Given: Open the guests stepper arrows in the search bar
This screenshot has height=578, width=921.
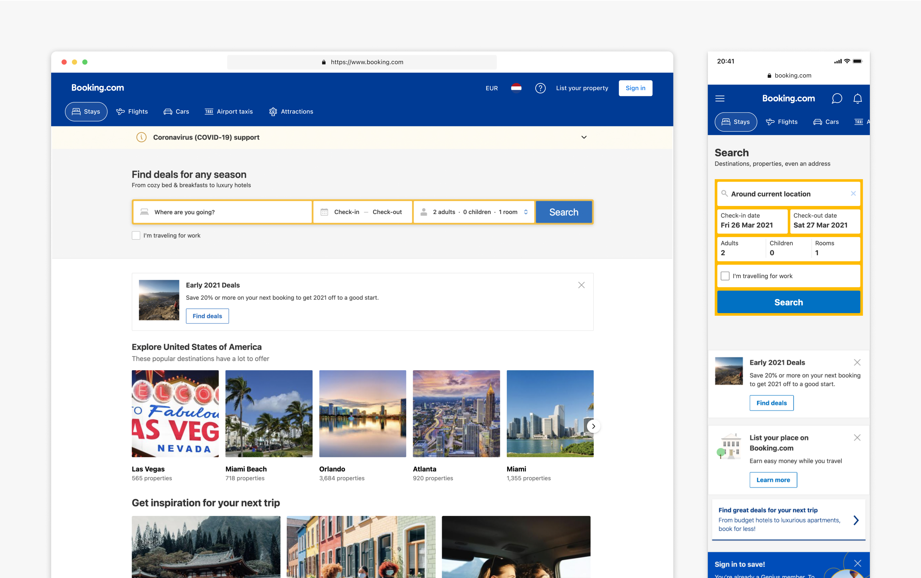Looking at the screenshot, I should (x=526, y=212).
